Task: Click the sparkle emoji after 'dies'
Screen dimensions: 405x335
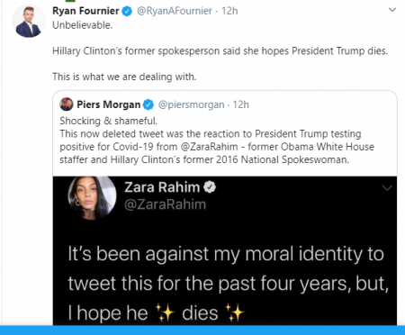Action: tap(235, 312)
